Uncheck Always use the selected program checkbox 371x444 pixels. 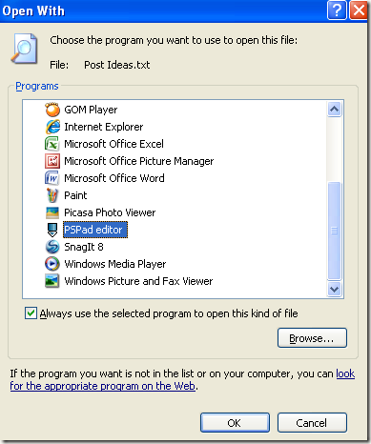click(x=31, y=313)
